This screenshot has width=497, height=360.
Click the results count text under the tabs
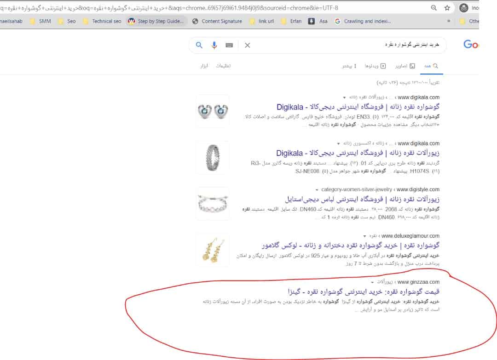408,82
